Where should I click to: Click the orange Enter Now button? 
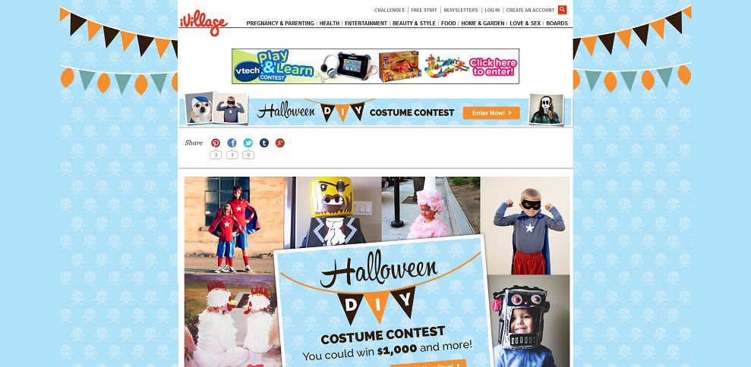pyautogui.click(x=491, y=113)
